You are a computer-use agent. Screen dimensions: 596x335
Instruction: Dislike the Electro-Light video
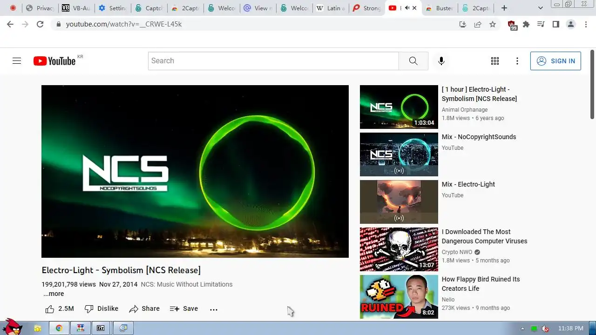click(x=102, y=309)
